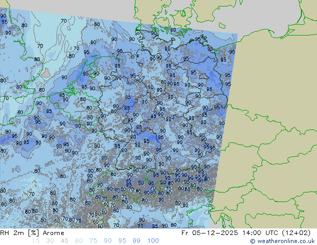
Task: Click the weatheronline.co.uk copyright text
Action: pyautogui.click(x=282, y=241)
